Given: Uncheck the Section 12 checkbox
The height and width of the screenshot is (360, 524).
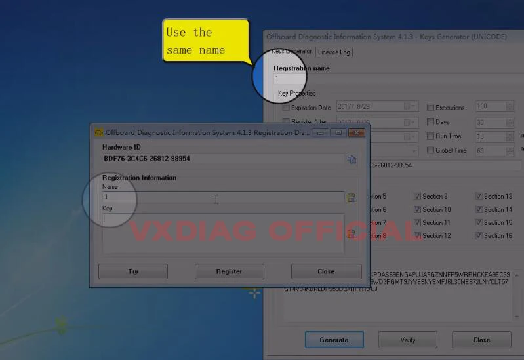Looking at the screenshot, I should tap(417, 235).
